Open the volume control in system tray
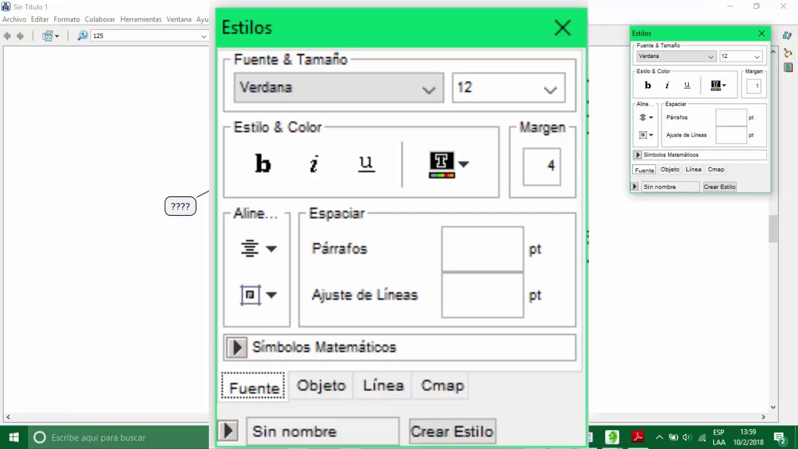 click(x=687, y=438)
